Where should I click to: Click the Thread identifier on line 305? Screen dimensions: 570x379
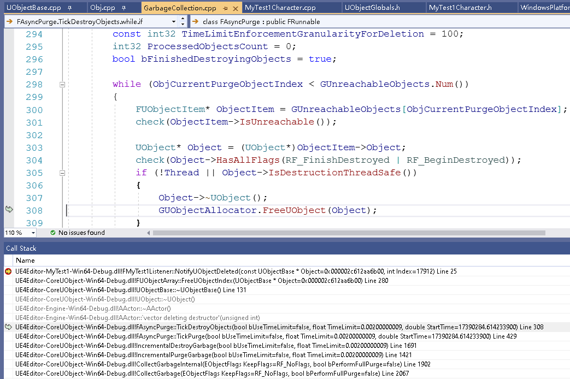click(x=182, y=173)
